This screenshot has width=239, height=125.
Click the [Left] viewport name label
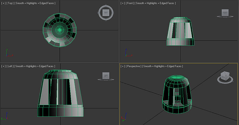[10, 66]
